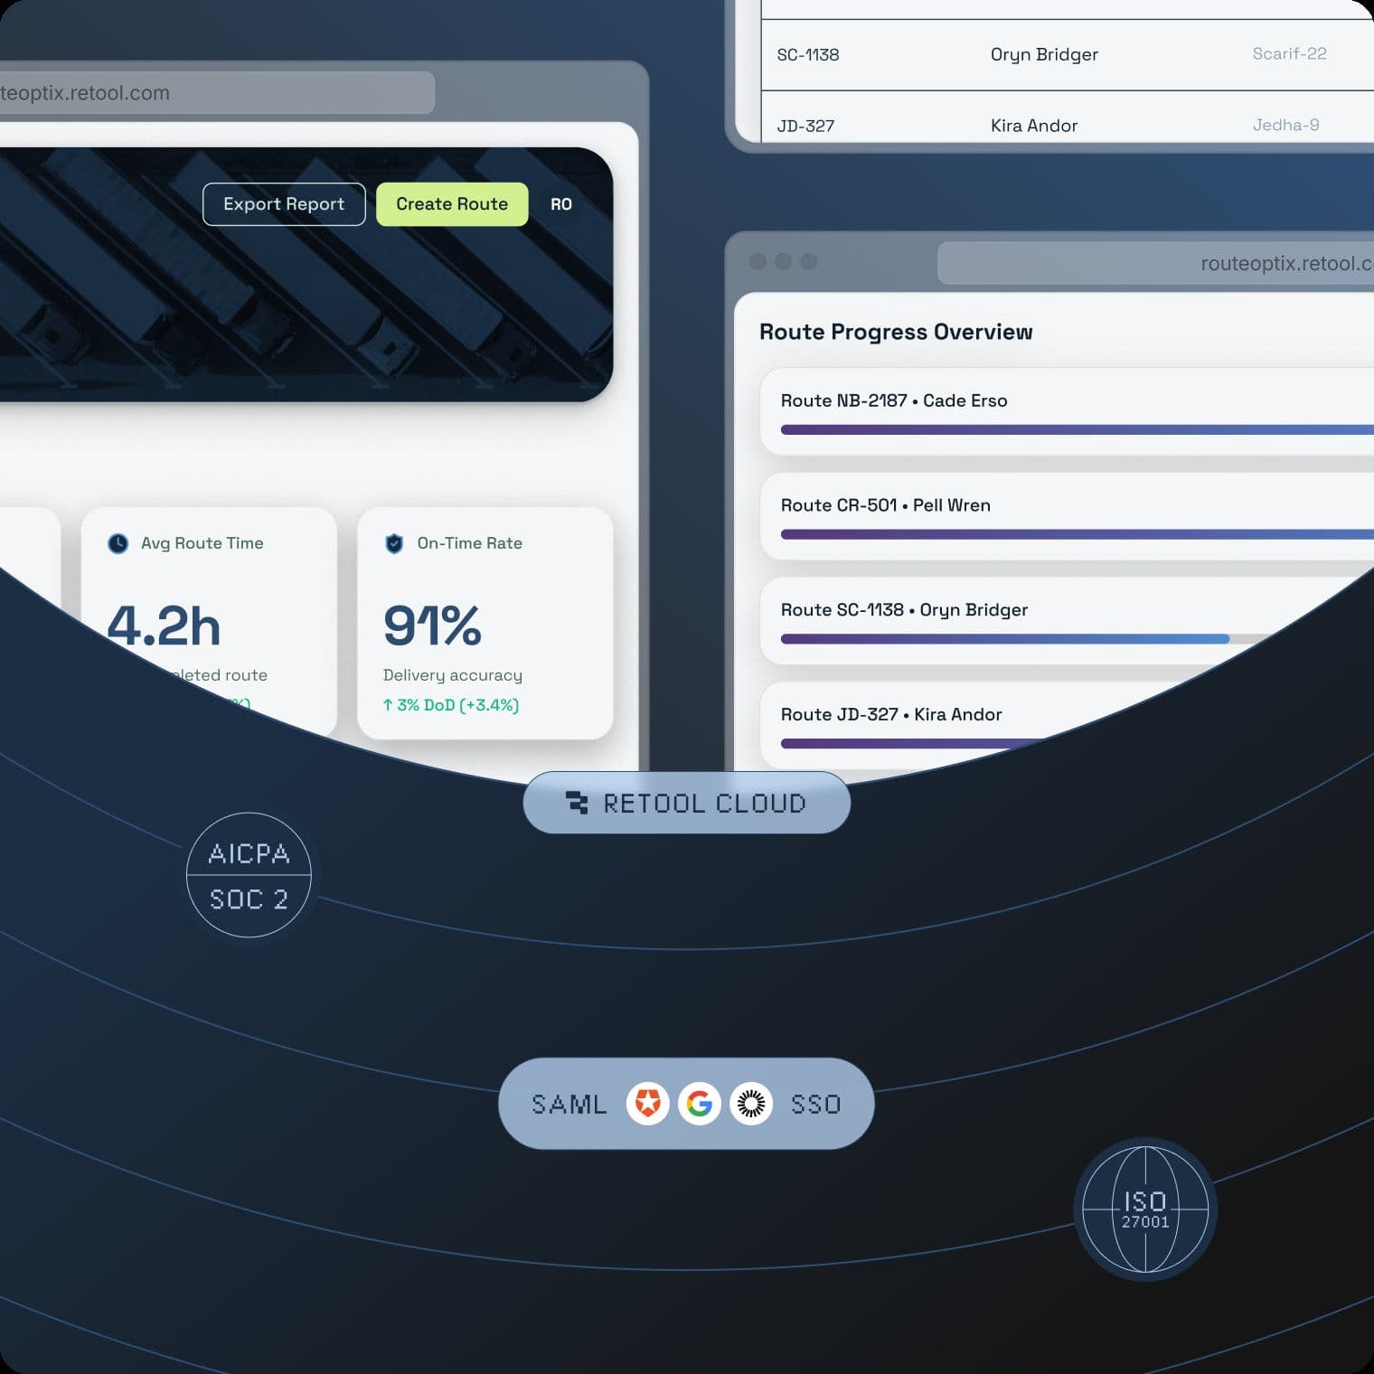Click the teoptix.retool.com address bar in left window
The image size is (1374, 1374).
click(x=217, y=93)
